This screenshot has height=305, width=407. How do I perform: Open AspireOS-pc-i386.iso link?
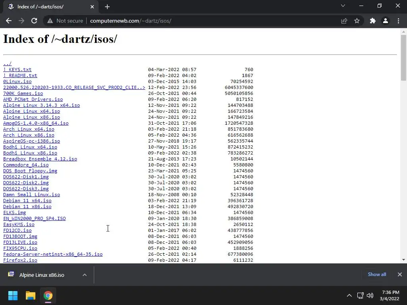[32, 141]
